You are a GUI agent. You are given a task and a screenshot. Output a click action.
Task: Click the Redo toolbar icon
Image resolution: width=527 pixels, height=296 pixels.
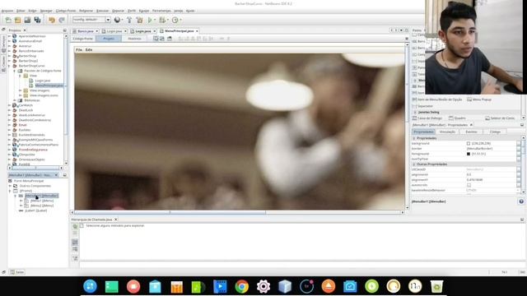(62, 20)
